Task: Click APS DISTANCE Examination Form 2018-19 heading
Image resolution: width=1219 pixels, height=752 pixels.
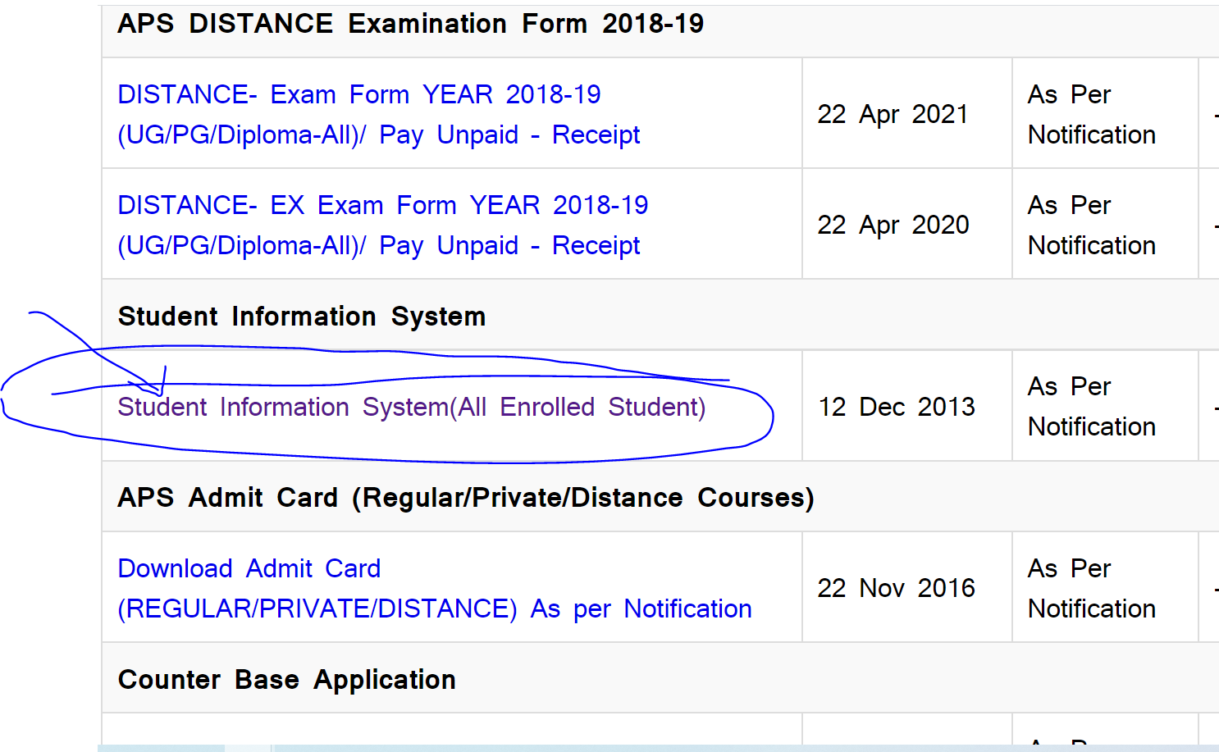Action: pos(411,24)
